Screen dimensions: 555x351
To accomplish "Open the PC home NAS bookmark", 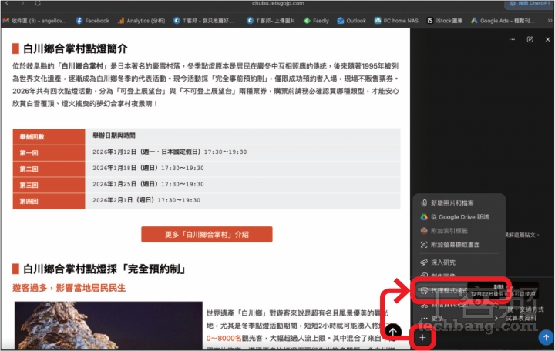I will point(396,21).
